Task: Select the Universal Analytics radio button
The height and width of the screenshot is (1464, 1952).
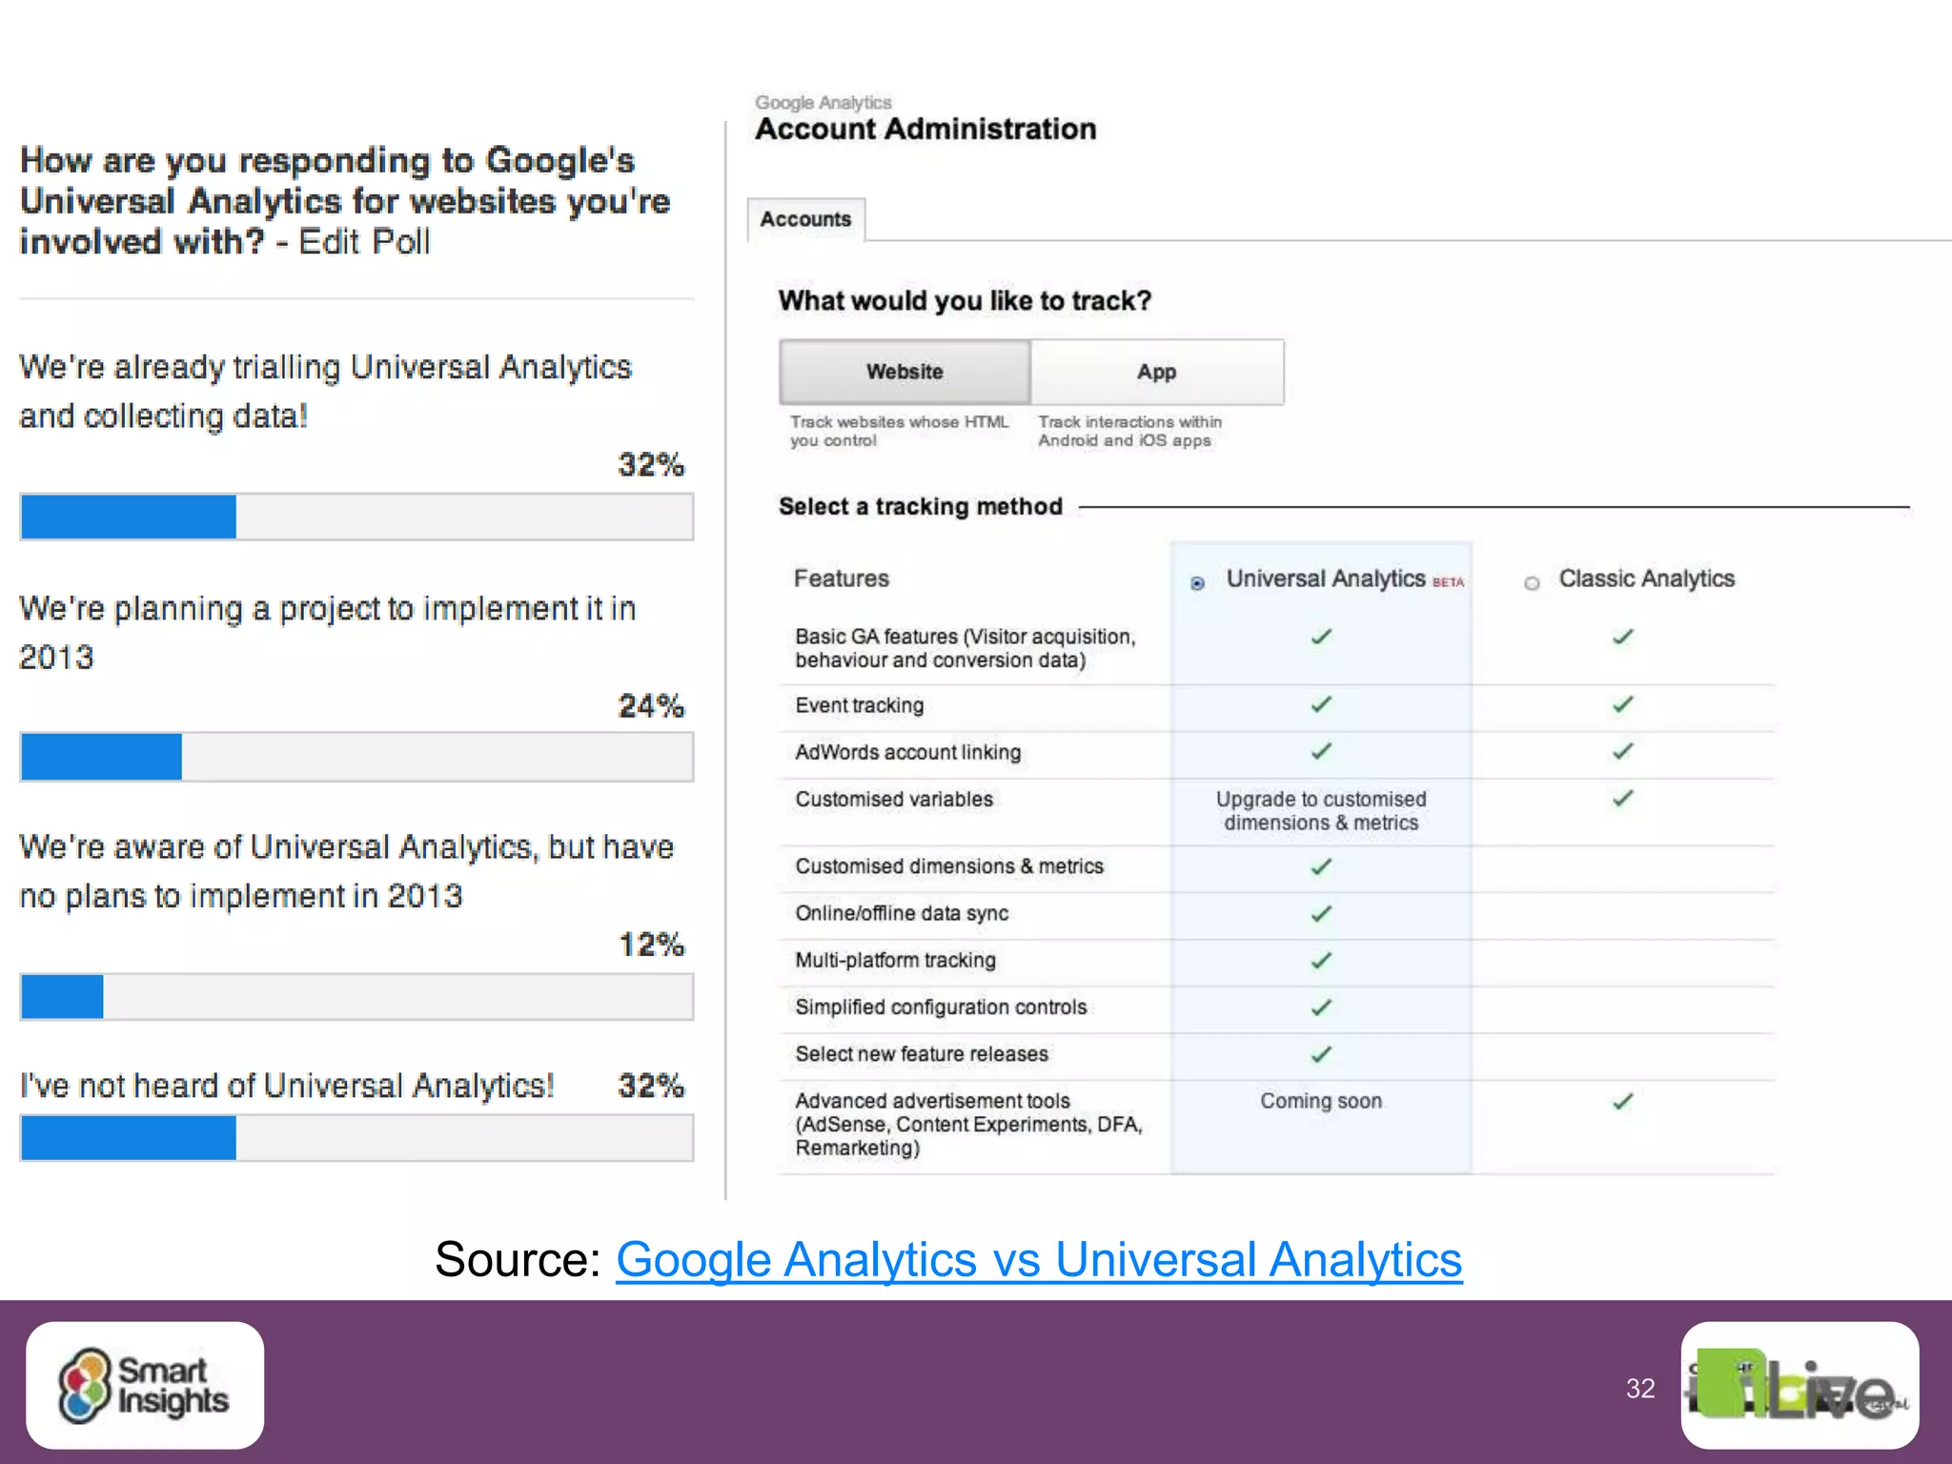Action: pos(1197,582)
